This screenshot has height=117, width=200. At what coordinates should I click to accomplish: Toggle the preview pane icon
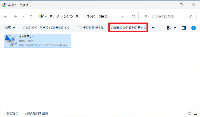pos(184,28)
